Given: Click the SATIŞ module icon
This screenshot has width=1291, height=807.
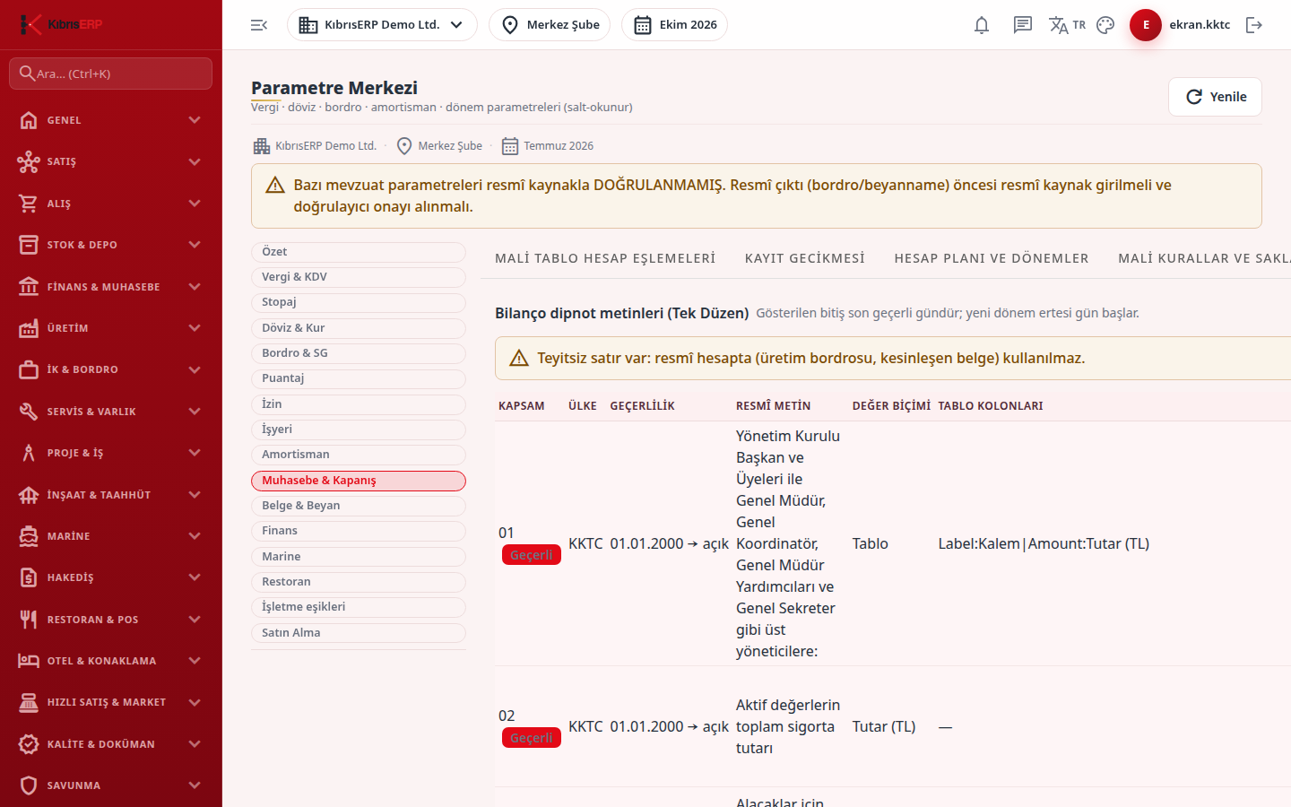Looking at the screenshot, I should point(29,161).
